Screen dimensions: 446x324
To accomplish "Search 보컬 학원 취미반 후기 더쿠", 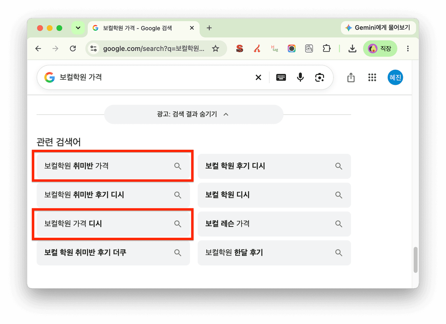I will point(113,253).
